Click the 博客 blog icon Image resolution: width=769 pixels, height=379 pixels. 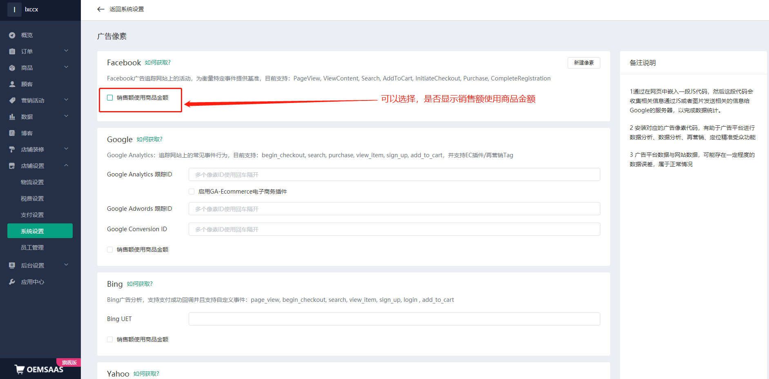coord(12,133)
